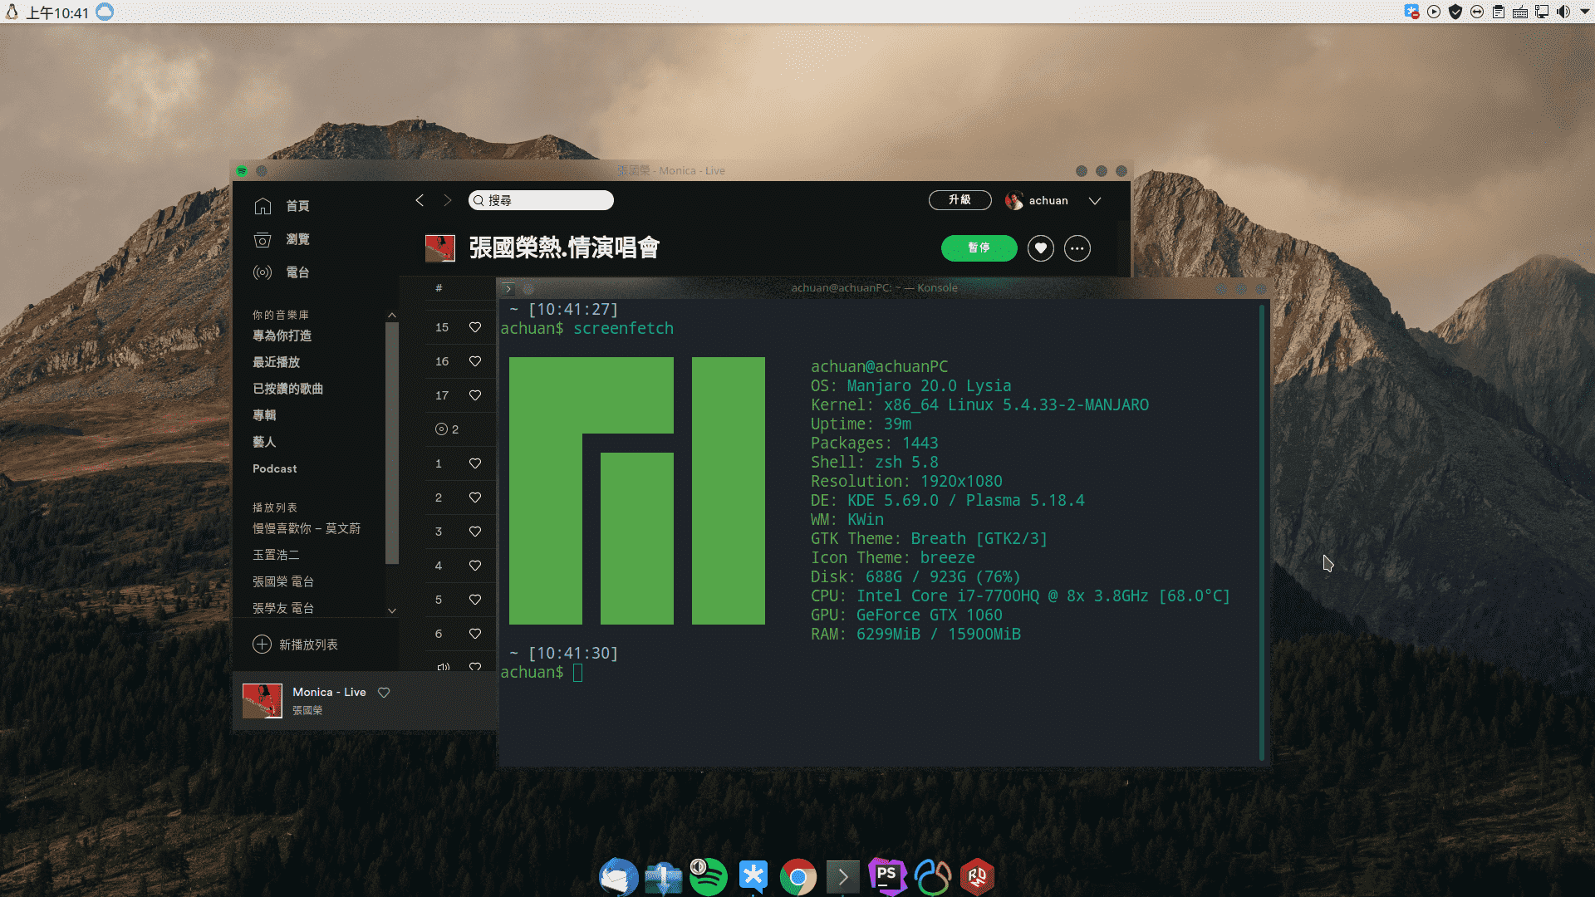Open the blue asterisk chat app in the dock
1595x897 pixels.
point(753,875)
